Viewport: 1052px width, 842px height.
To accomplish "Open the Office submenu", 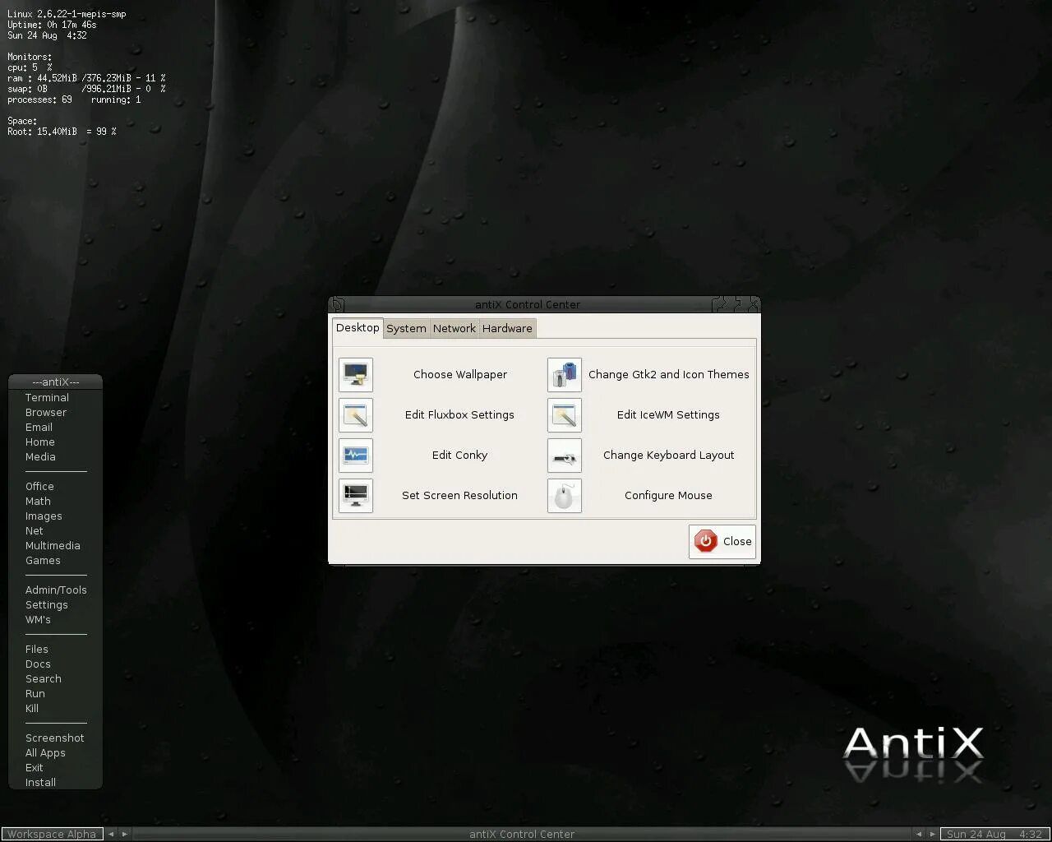I will pyautogui.click(x=39, y=487).
